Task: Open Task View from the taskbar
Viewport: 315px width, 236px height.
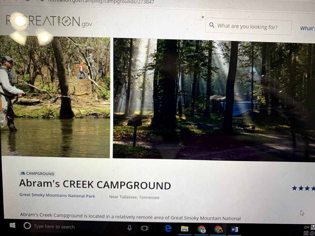Action: coord(145,228)
